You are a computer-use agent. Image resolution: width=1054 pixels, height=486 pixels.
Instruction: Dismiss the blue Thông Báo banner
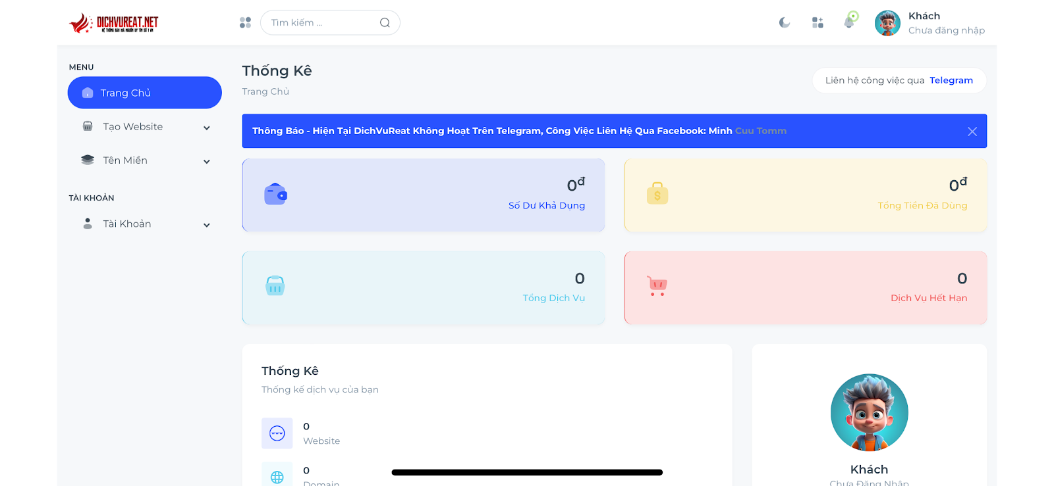tap(972, 132)
